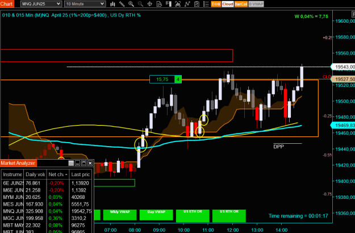Select the Chart tab

(7, 3)
